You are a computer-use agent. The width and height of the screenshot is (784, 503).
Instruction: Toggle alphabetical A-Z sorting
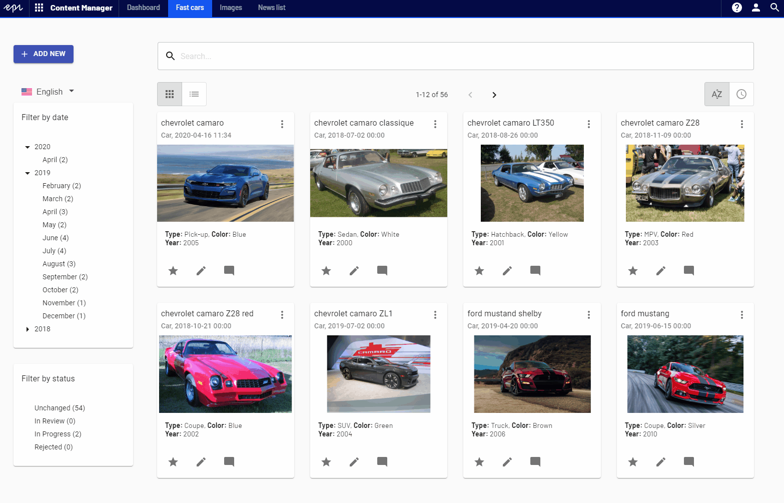pos(716,94)
